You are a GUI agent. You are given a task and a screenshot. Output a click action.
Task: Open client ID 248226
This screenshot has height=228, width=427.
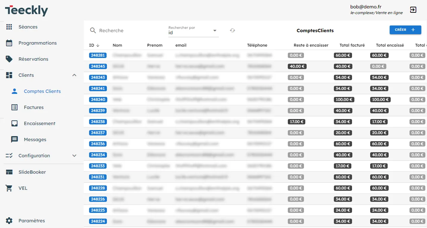98,199
